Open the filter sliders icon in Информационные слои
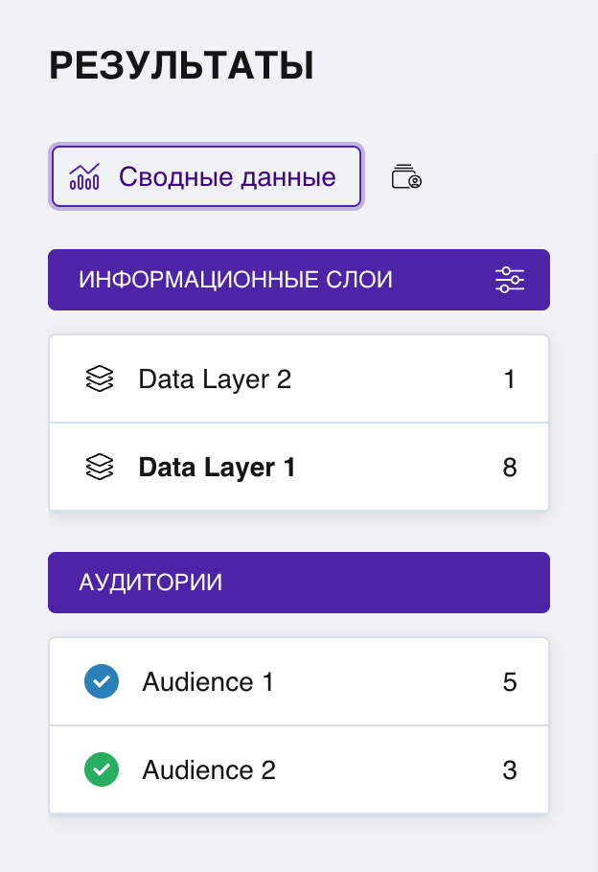Screen dimensions: 598x872 pos(510,280)
